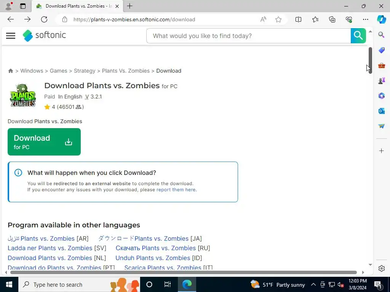Open the Plants Vs. Zombies breadcrumb link

tap(126, 71)
